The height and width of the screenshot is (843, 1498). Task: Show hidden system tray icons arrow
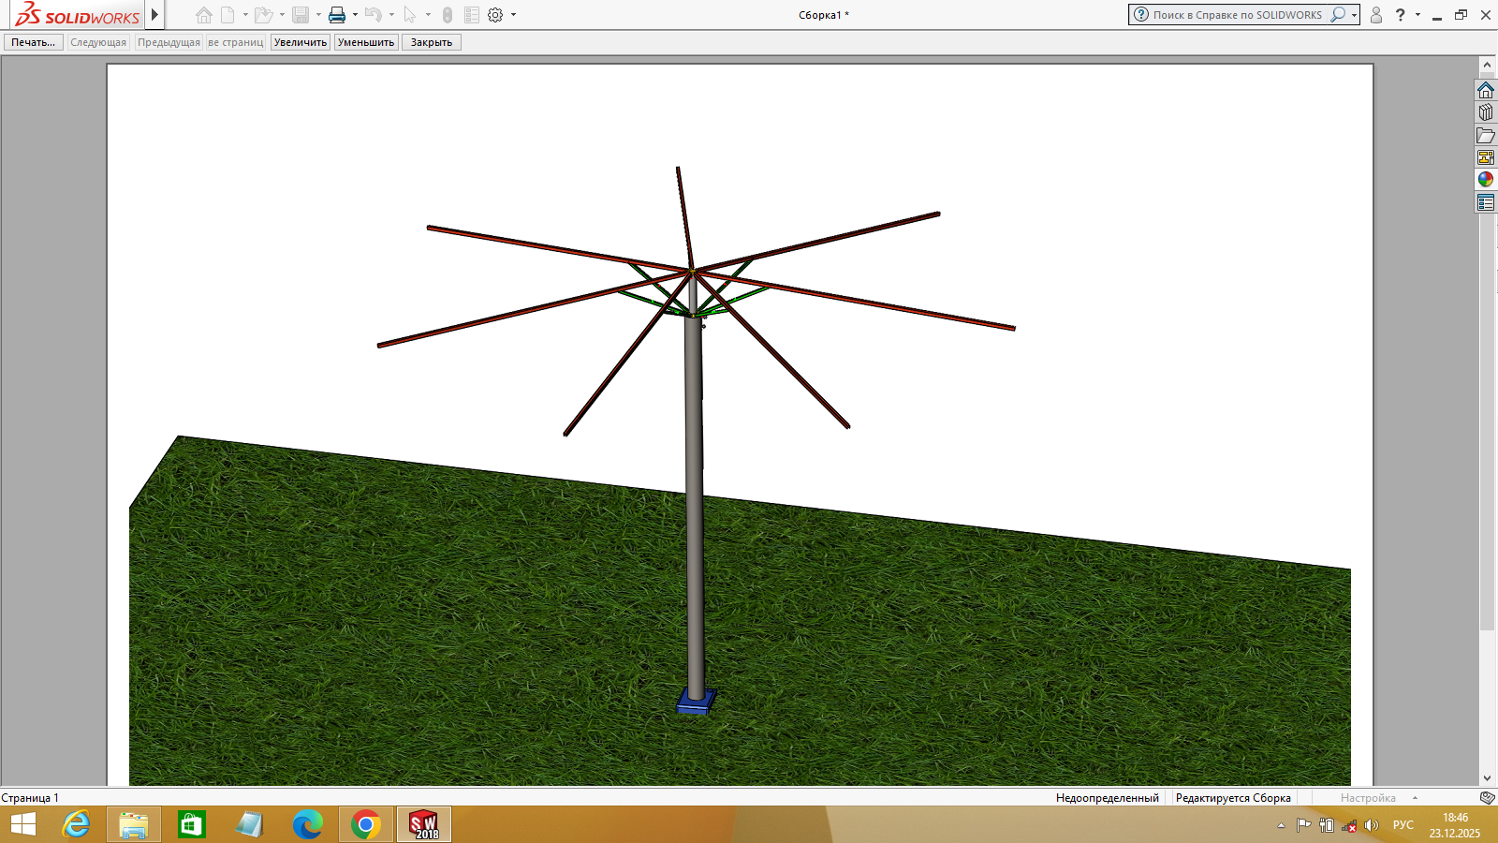(1281, 826)
